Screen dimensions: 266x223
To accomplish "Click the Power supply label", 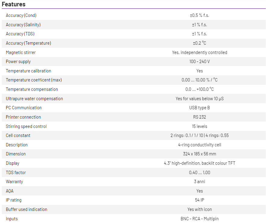I will pyautogui.click(x=18, y=62).
